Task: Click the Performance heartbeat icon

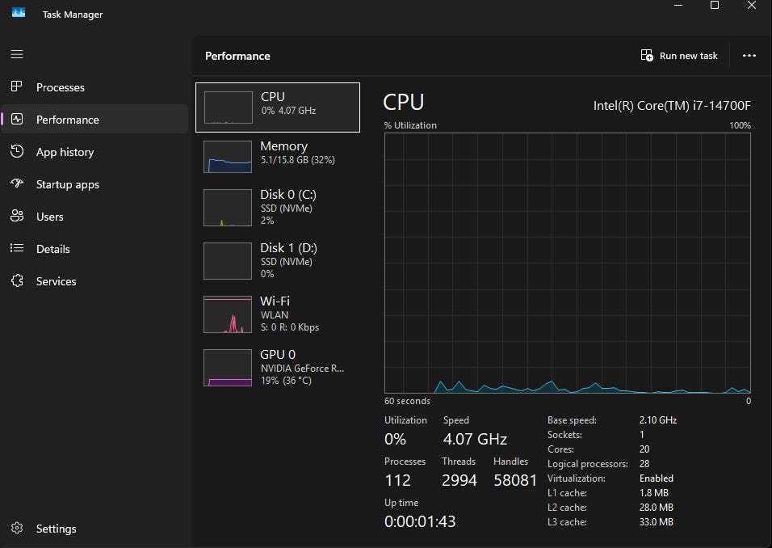Action: tap(17, 120)
